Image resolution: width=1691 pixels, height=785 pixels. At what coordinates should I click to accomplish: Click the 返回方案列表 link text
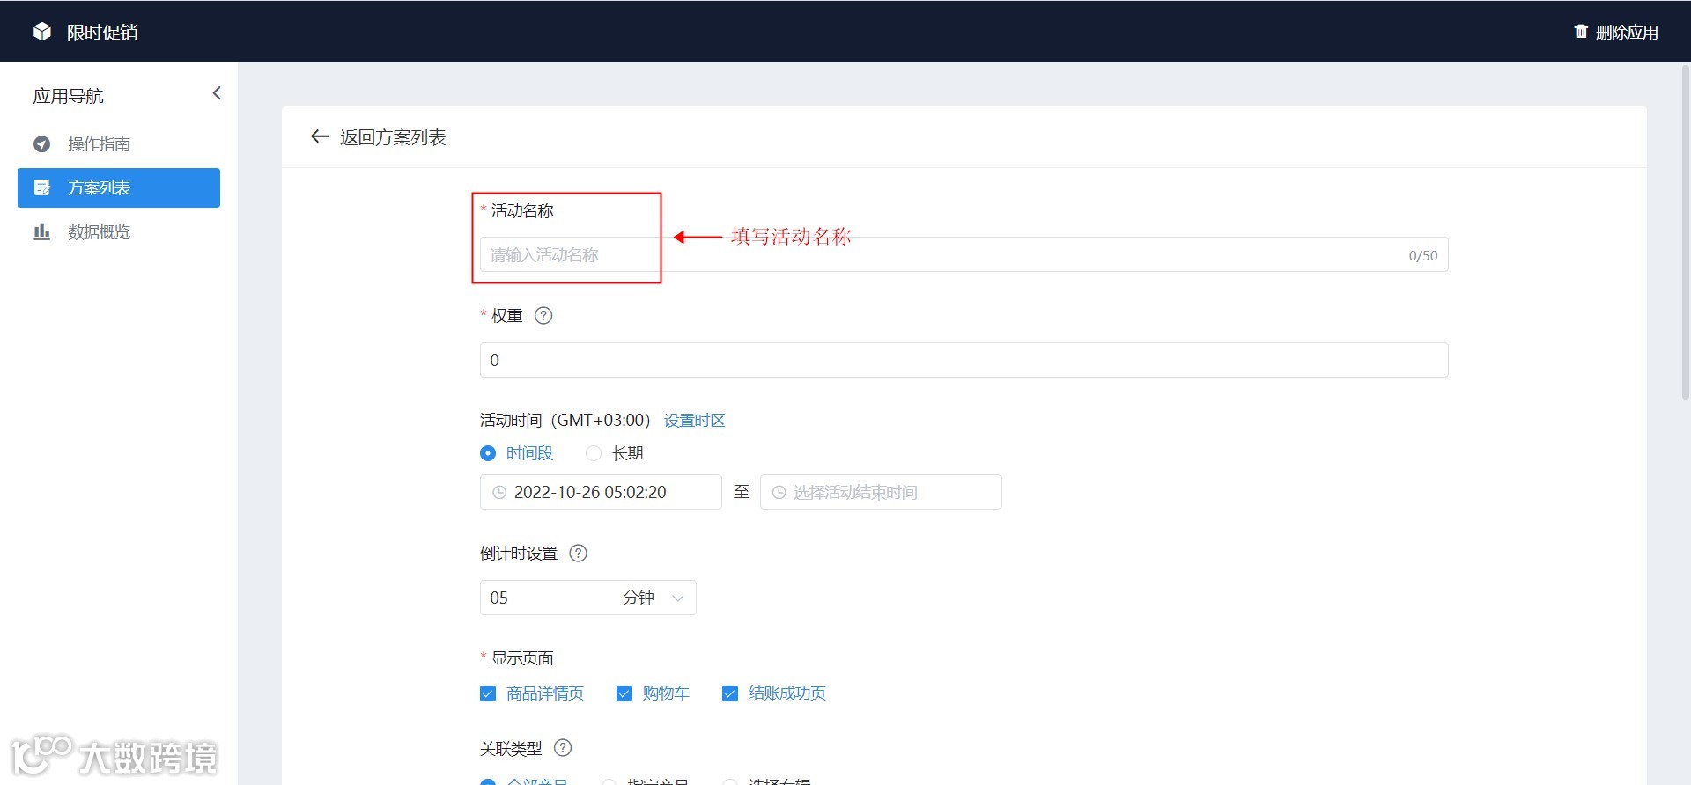click(393, 137)
